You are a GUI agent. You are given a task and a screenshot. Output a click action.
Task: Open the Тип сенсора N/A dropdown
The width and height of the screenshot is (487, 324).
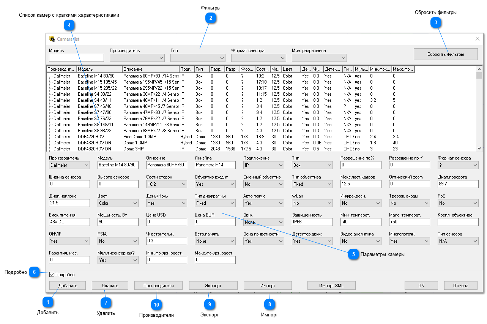click(458, 241)
